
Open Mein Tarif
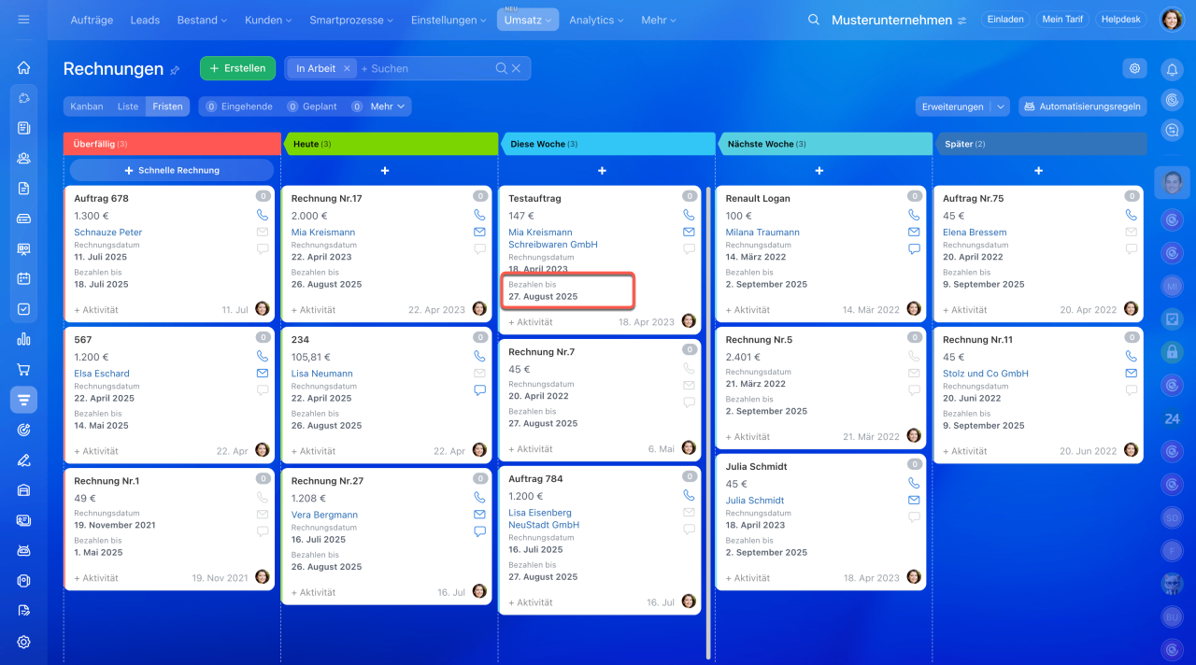1061,20
